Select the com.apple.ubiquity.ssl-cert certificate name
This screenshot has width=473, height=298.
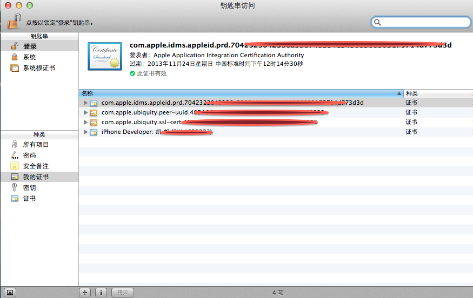pos(209,122)
